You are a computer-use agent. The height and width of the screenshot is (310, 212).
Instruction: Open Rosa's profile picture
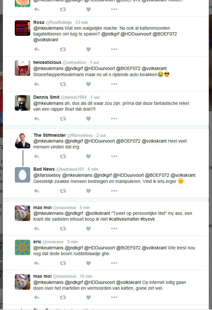click(23, 28)
